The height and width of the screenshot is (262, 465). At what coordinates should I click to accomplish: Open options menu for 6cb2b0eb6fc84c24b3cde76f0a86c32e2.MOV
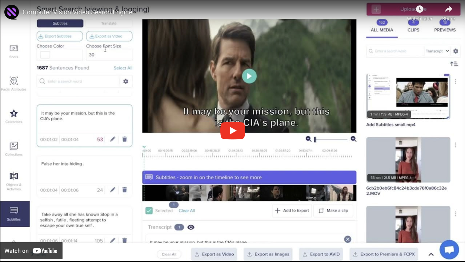coord(456,145)
